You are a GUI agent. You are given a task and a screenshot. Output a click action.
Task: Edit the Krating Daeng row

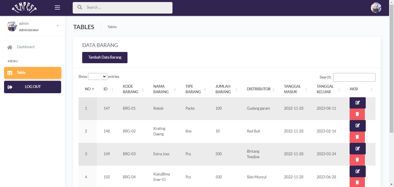point(358,126)
